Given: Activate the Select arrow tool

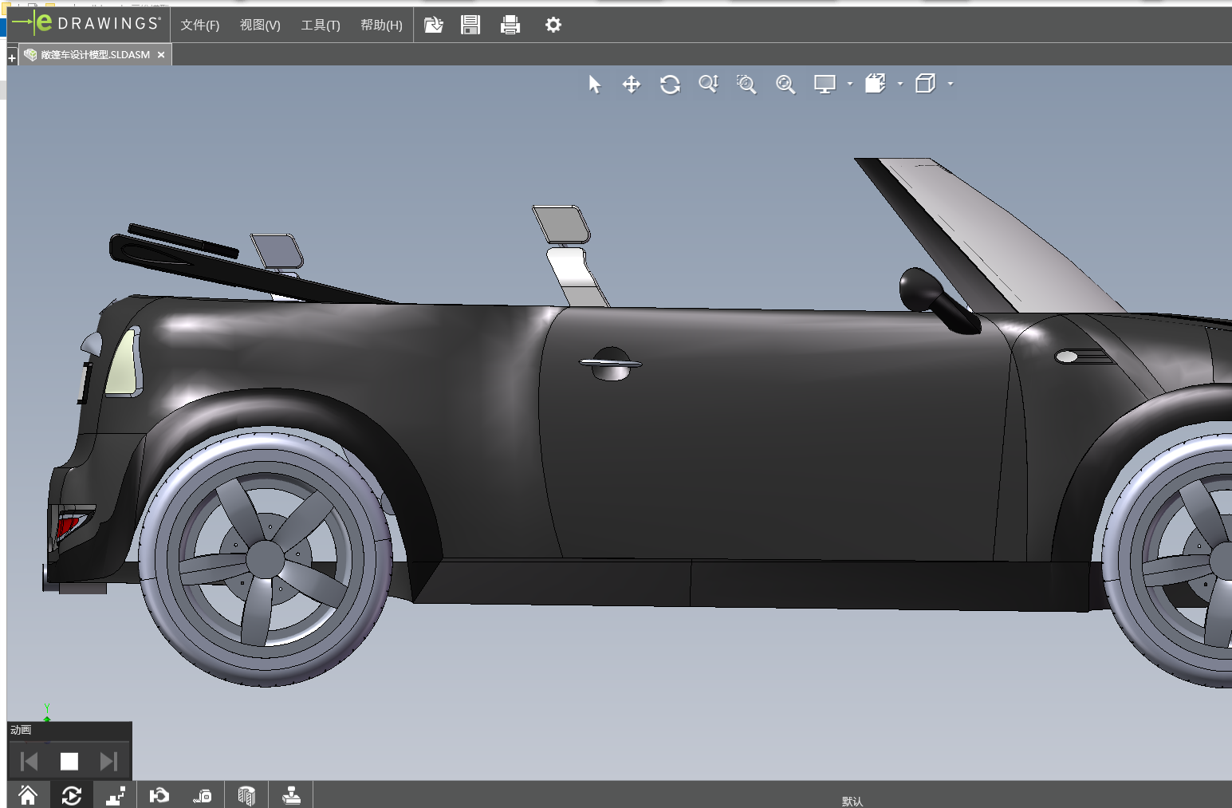Looking at the screenshot, I should coord(594,85).
